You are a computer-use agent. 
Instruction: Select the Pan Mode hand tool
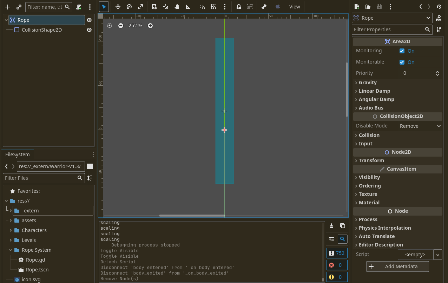pyautogui.click(x=177, y=7)
